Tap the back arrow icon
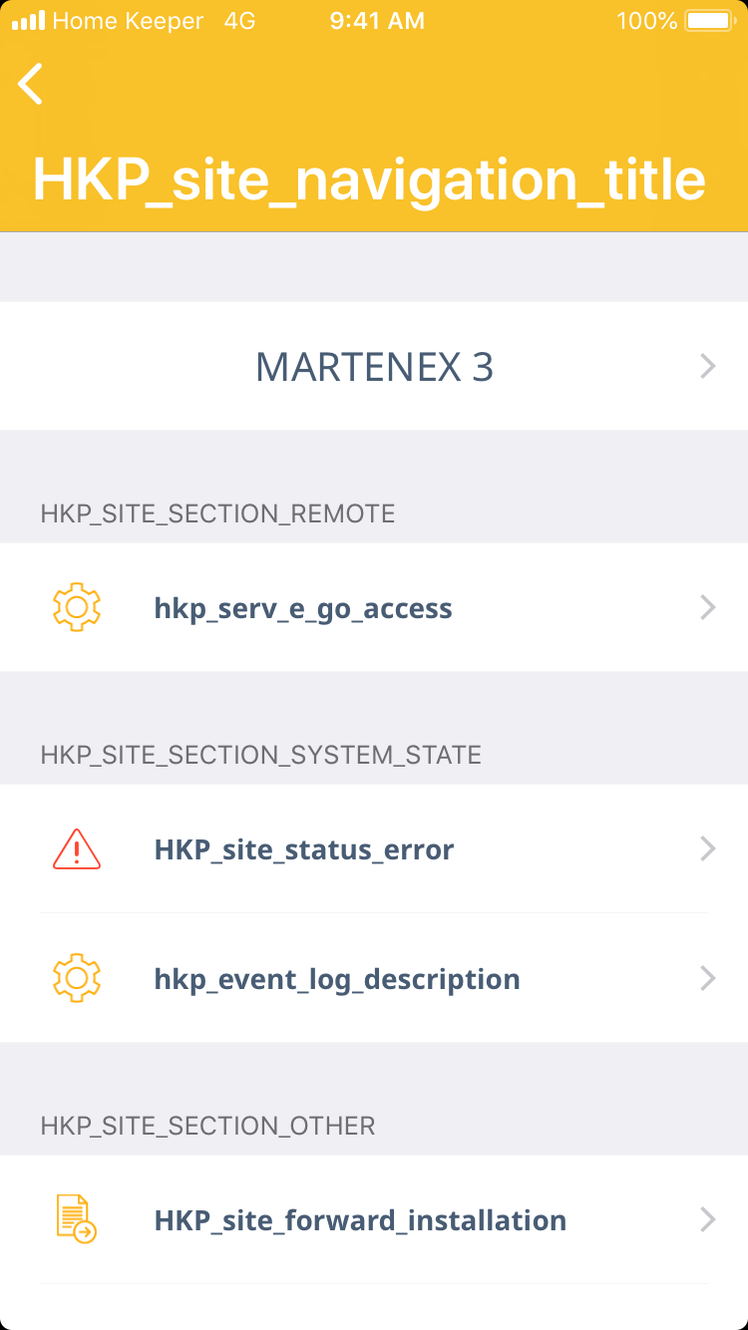The width and height of the screenshot is (748, 1330). [x=31, y=84]
